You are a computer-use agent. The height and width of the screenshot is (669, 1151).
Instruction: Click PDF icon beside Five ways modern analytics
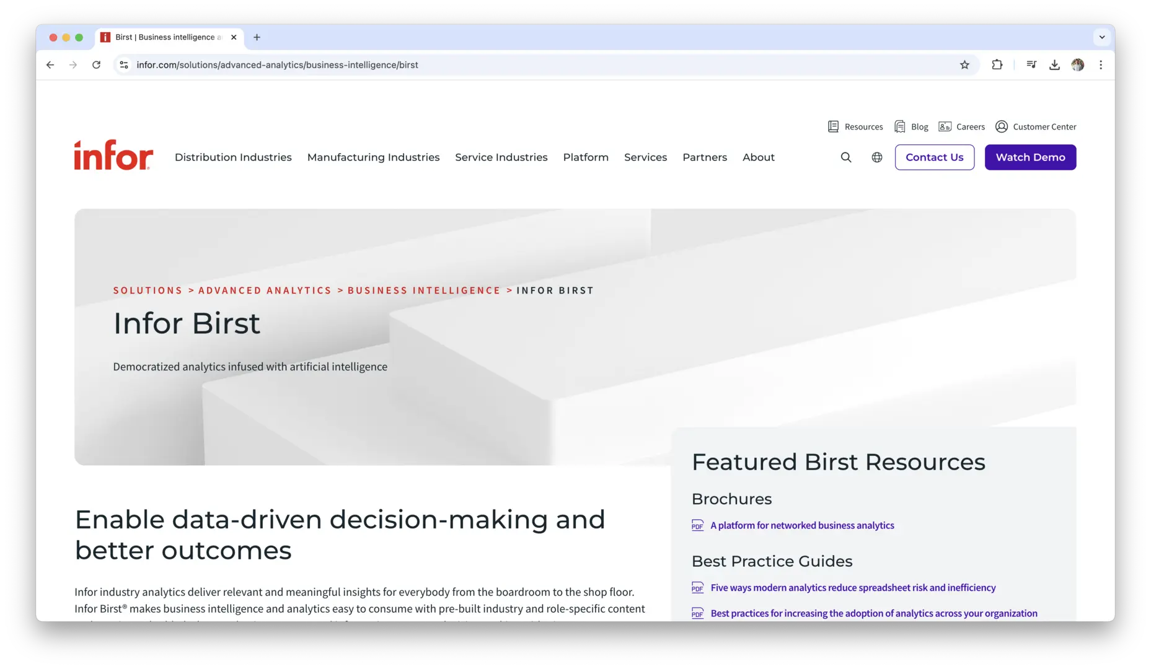[x=697, y=588]
